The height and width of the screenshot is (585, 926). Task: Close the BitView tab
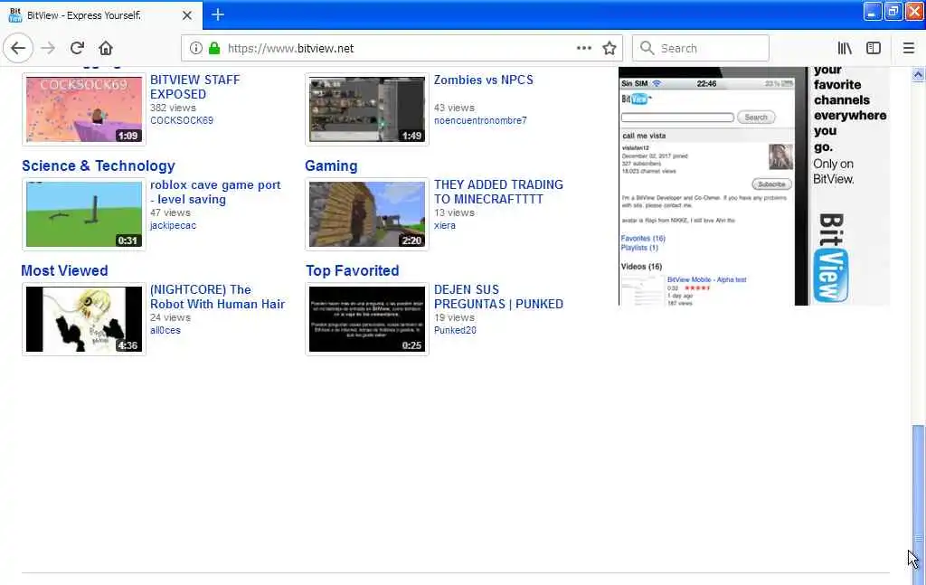[x=187, y=15]
